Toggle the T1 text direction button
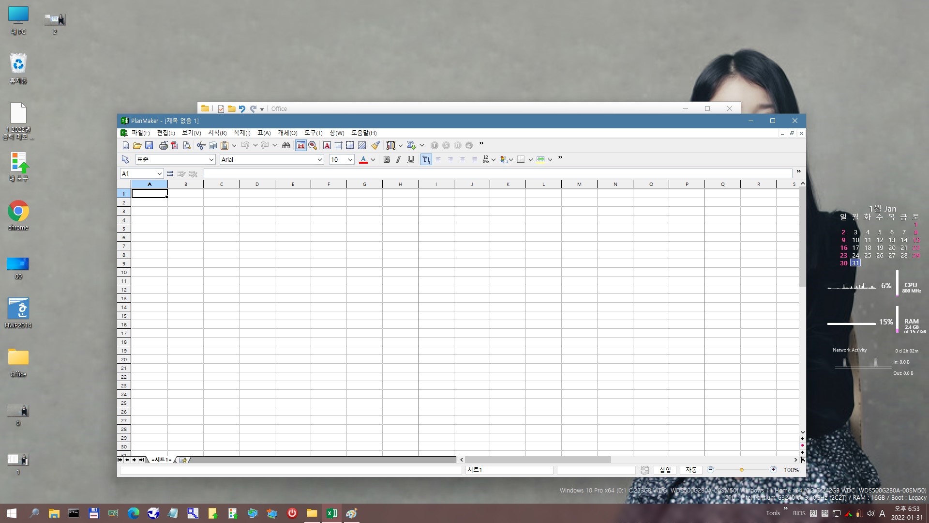Screen dimensions: 929x523 coord(426,159)
